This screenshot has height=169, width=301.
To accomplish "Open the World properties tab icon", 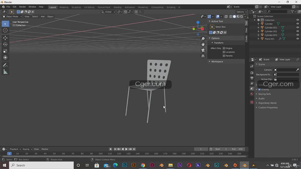I will coord(252,94).
